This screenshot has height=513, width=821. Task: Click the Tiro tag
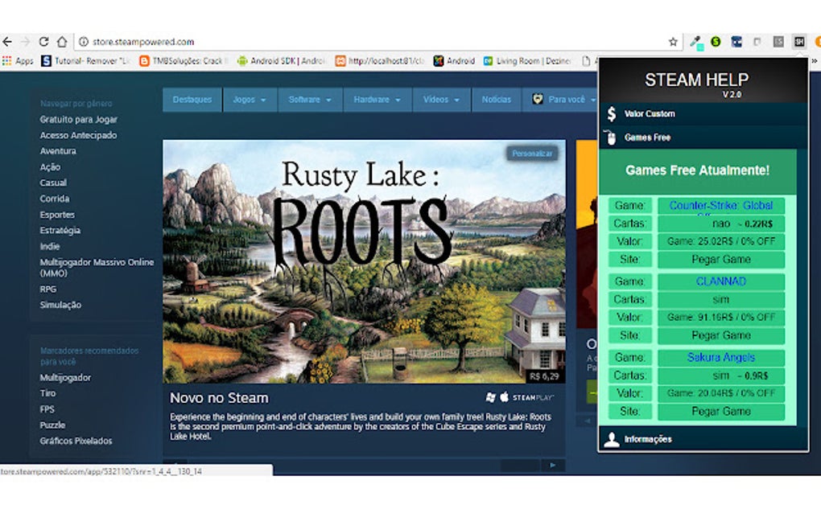pos(47,392)
